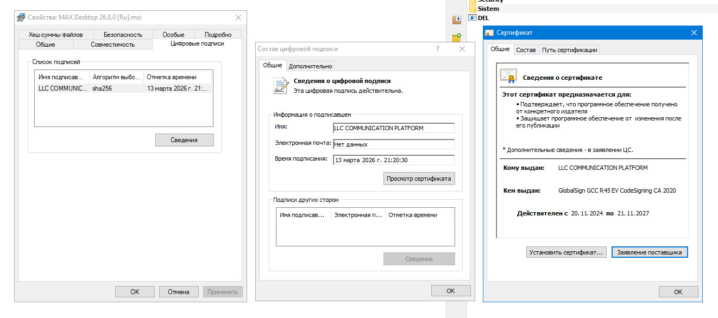Click the Сведения button under the signature list
The image size is (718, 318).
pos(184,140)
